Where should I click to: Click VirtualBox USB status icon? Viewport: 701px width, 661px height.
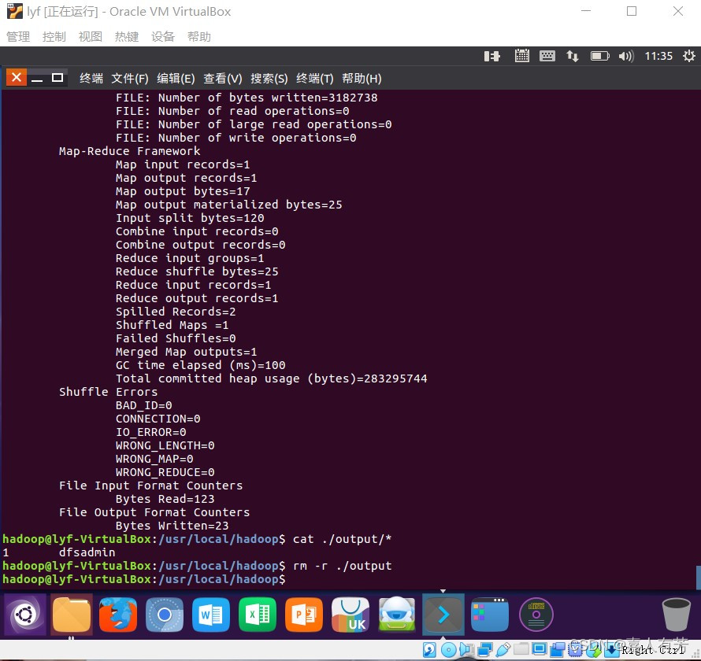(503, 649)
